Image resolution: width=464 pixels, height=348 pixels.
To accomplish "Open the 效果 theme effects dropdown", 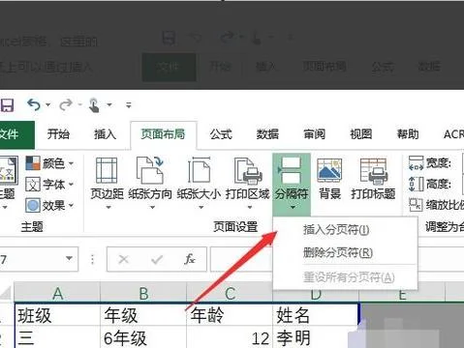I will tap(49, 205).
